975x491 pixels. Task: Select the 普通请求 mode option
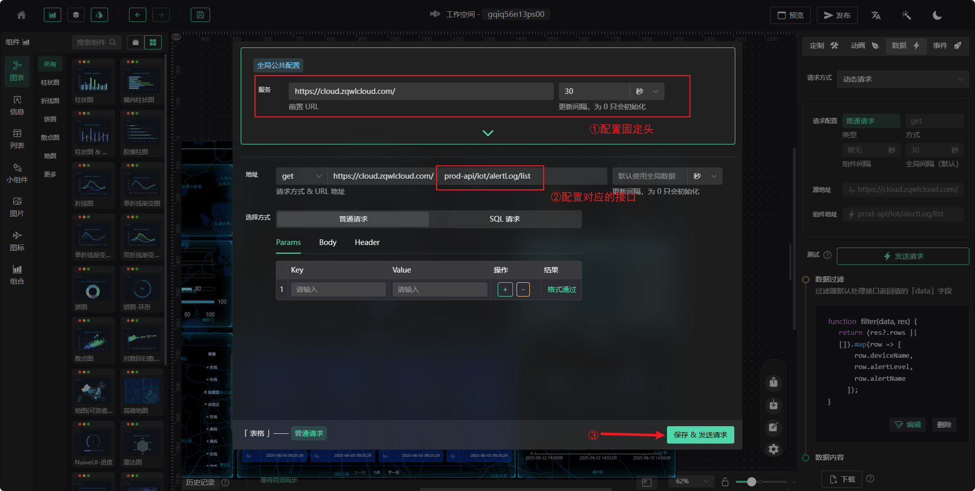[x=353, y=219]
